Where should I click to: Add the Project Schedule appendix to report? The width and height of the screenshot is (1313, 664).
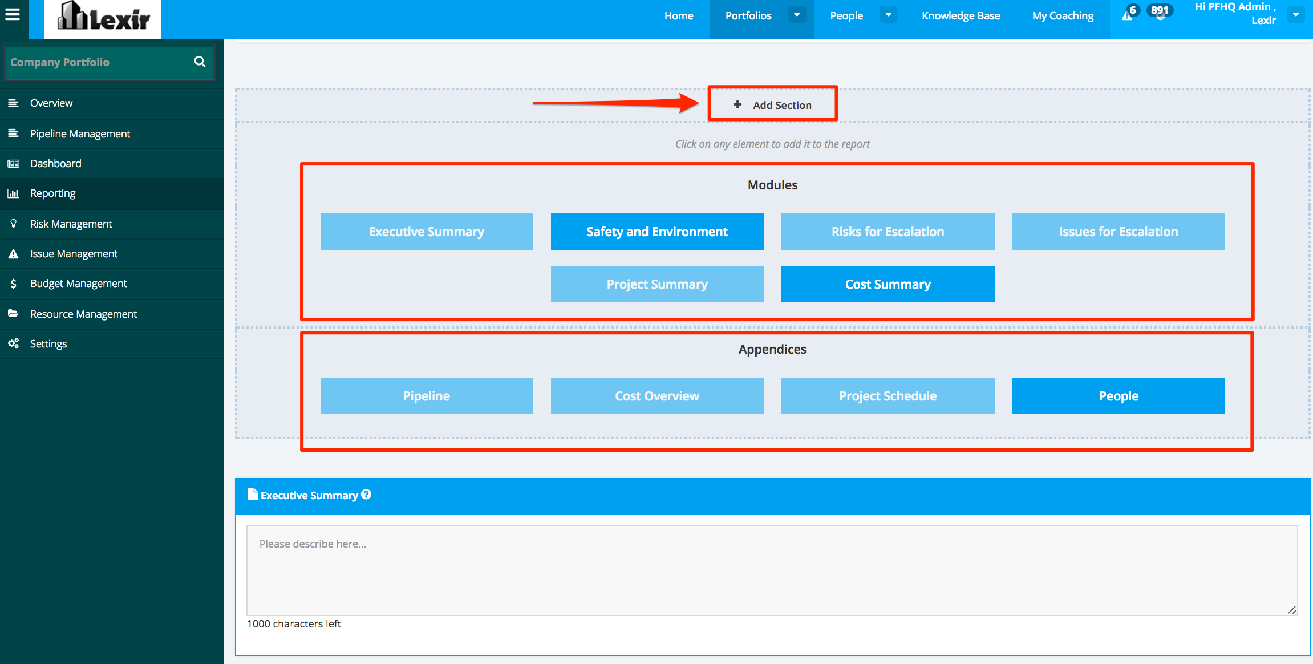[x=888, y=396]
